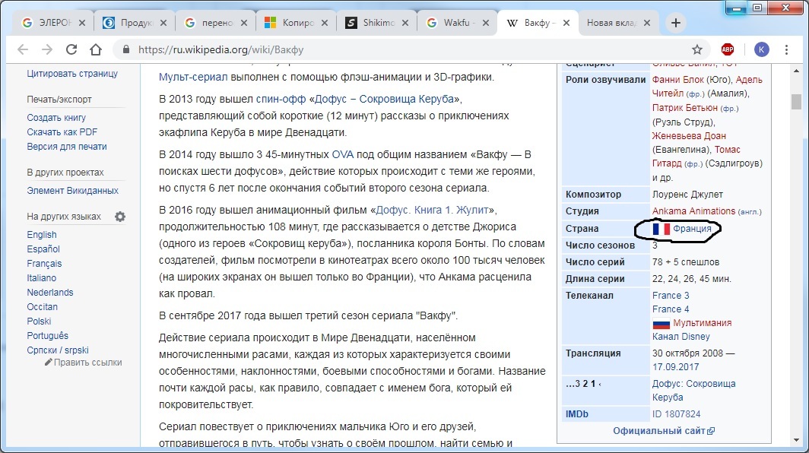Close the Shikimori tab
Viewport: 809px width, 453px height.
point(405,23)
